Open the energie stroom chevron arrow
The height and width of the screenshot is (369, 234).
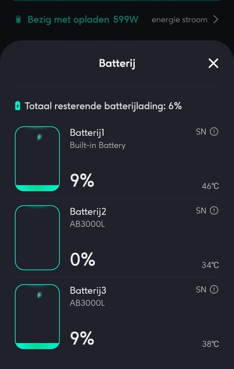tap(216, 19)
